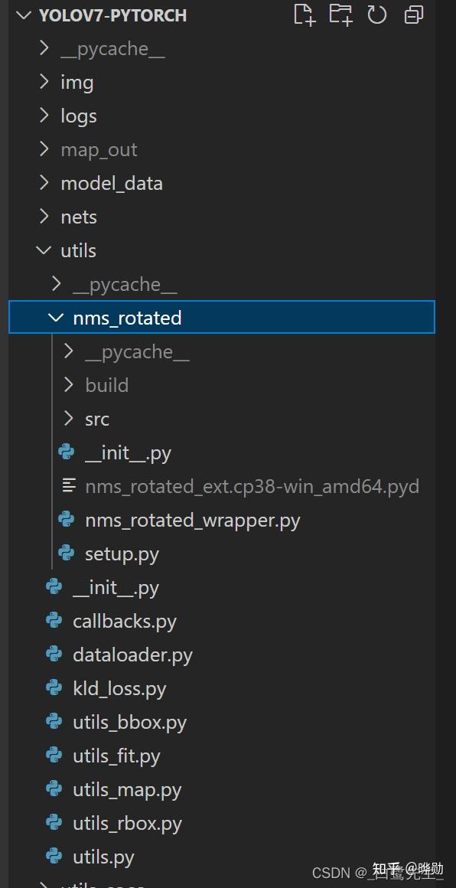Click the New File icon
This screenshot has height=888, width=456.
pyautogui.click(x=305, y=14)
